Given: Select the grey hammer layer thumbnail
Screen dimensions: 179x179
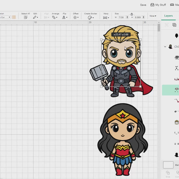Looking at the screenshot, I should pyautogui.click(x=177, y=111).
